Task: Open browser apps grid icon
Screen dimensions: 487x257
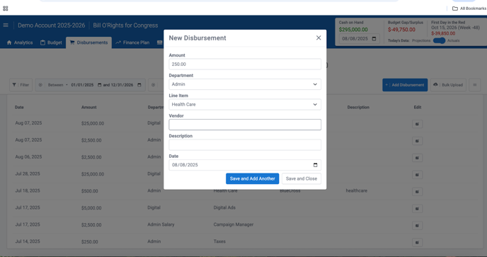Action: tap(5, 8)
